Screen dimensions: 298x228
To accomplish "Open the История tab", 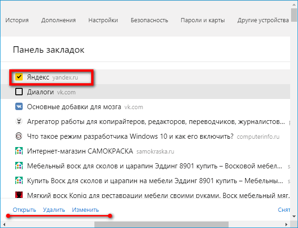I will click(17, 20).
